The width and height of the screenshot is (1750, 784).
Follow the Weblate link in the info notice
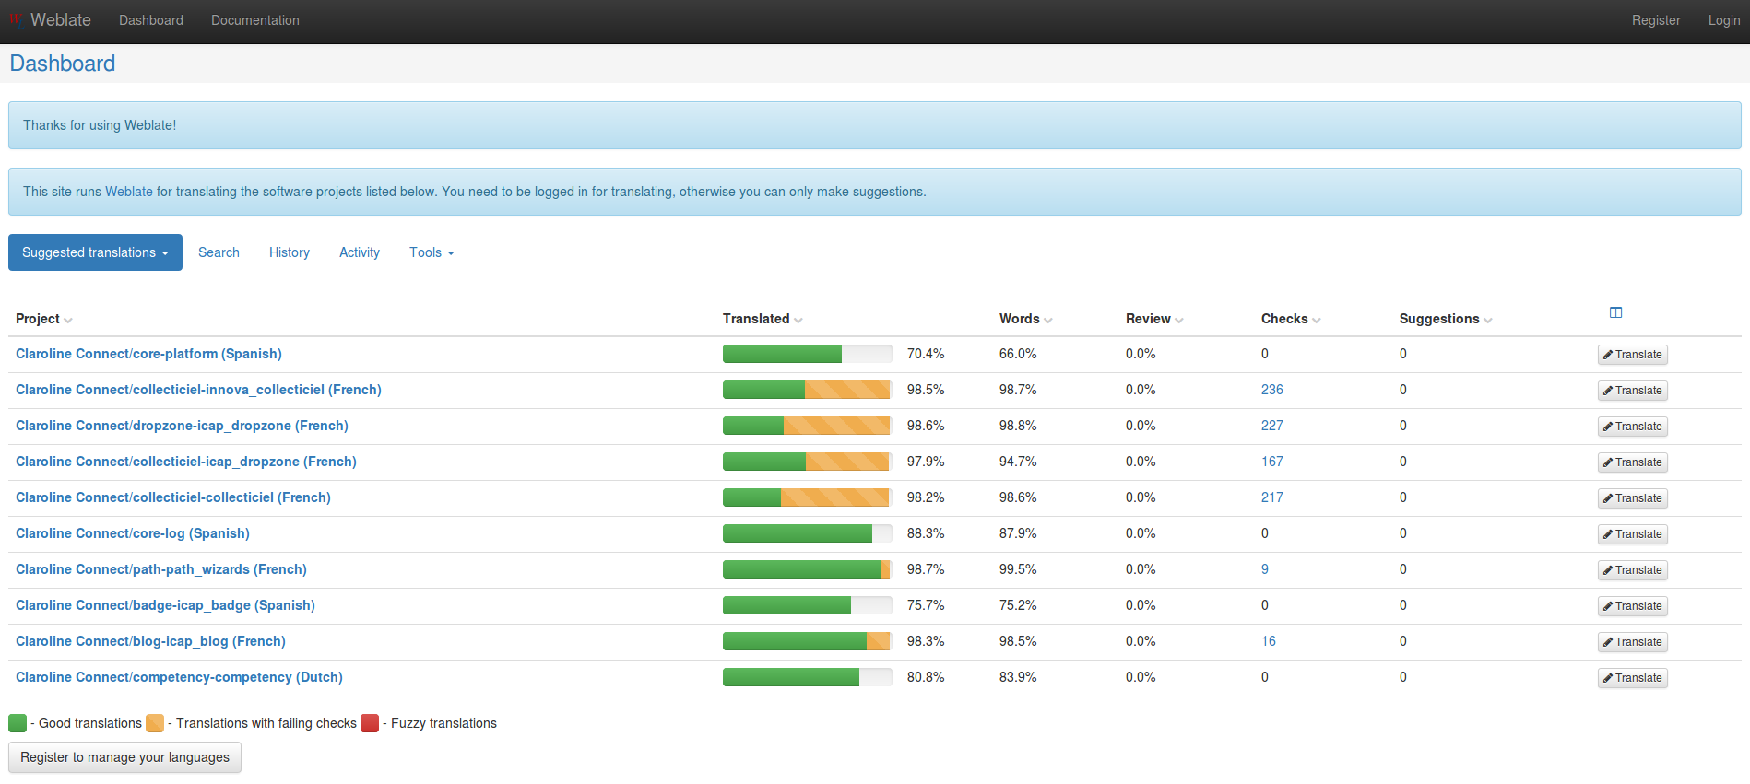coord(129,192)
